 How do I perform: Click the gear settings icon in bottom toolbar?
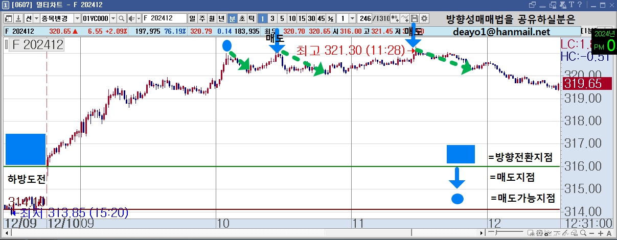pos(539,233)
